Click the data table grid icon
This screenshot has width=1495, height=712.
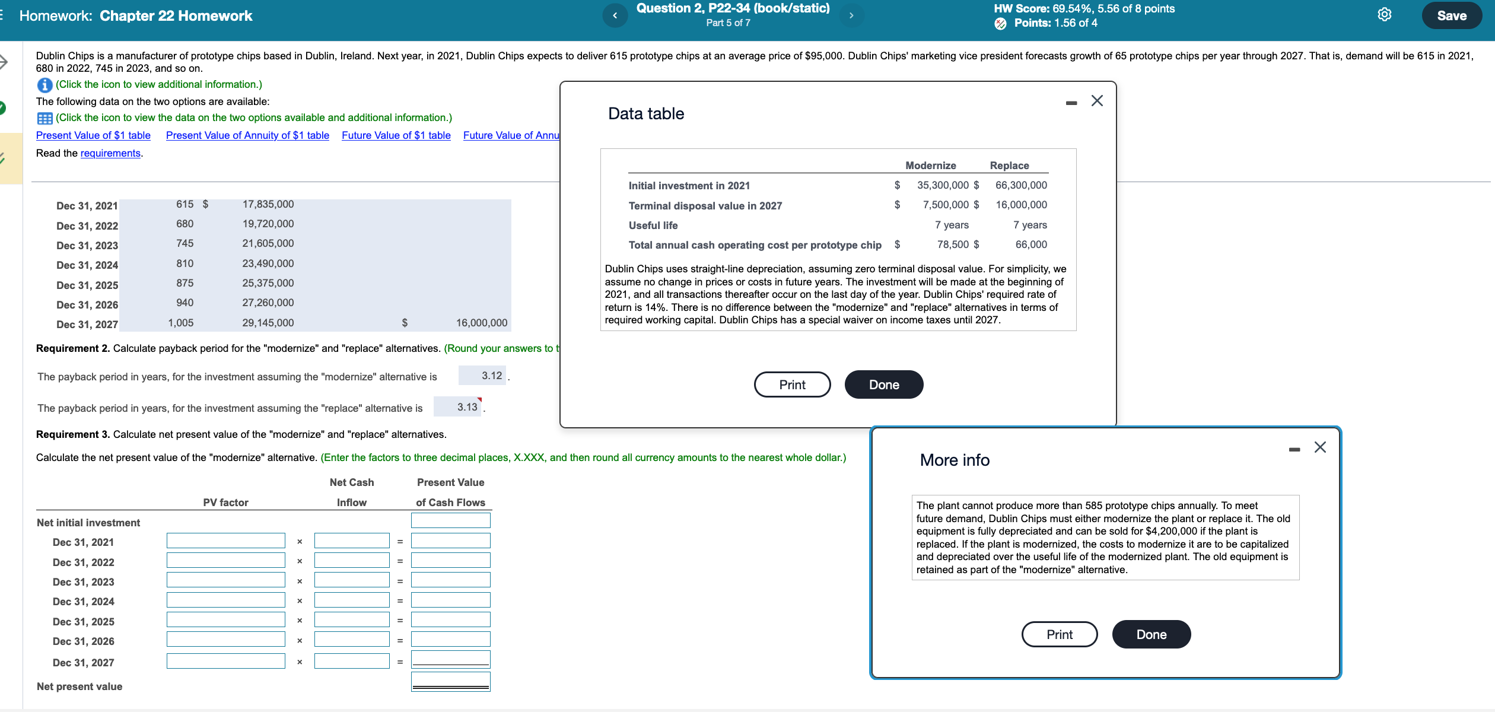[44, 117]
